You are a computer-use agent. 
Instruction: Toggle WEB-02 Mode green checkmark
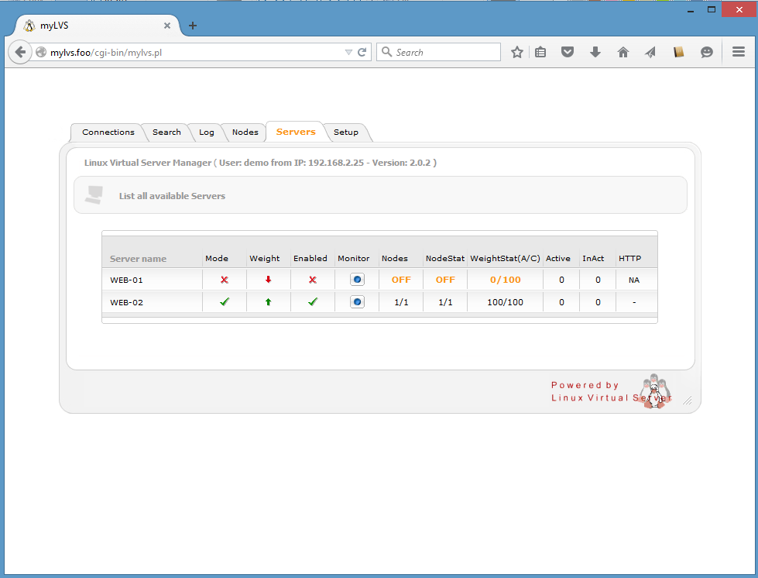(x=224, y=302)
